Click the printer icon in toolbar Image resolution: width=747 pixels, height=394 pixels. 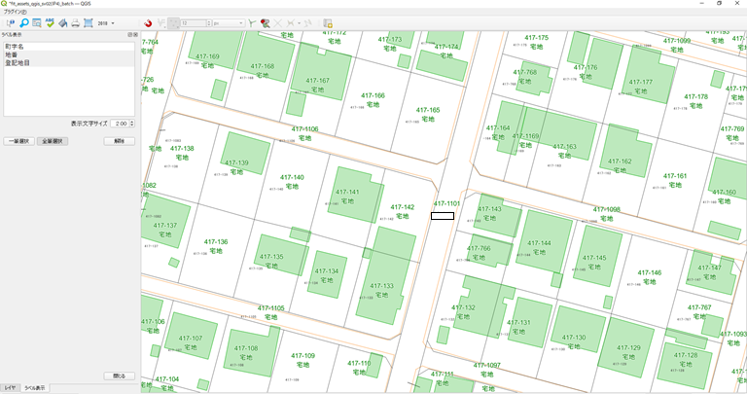(x=75, y=22)
